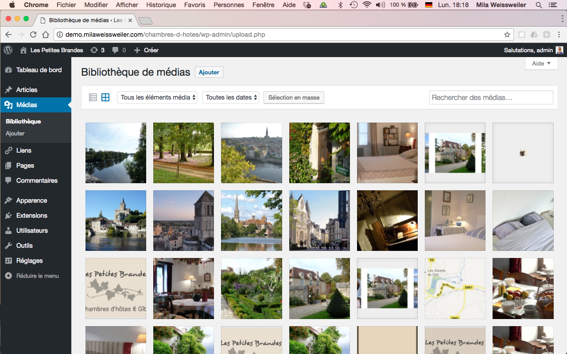Click the Articles pushpin icon

pyautogui.click(x=8, y=90)
